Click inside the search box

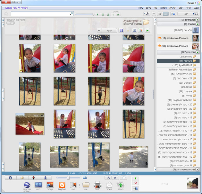[42, 14]
